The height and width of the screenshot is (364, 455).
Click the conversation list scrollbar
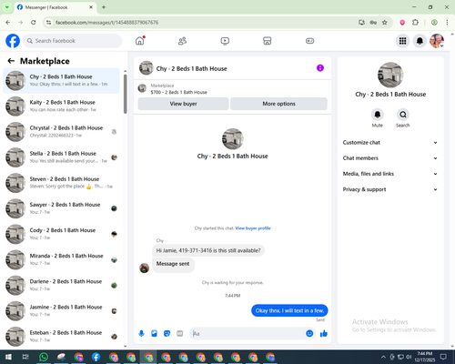pyautogui.click(x=126, y=94)
